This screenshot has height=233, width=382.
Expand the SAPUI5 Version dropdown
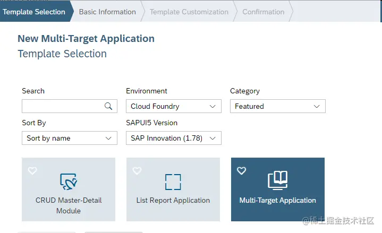[x=173, y=138]
